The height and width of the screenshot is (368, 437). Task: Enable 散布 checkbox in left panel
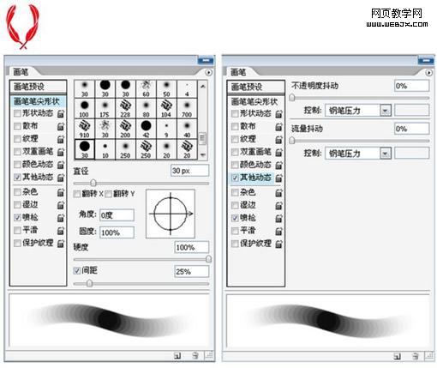click(x=17, y=126)
